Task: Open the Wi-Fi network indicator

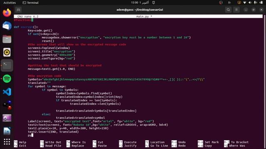Action: (x=244, y=2)
